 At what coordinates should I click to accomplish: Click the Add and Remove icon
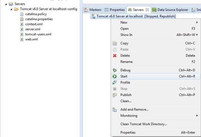[115, 110]
